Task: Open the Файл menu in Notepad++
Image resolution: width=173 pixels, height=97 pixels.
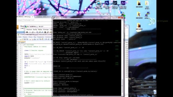Action: click(20, 37)
